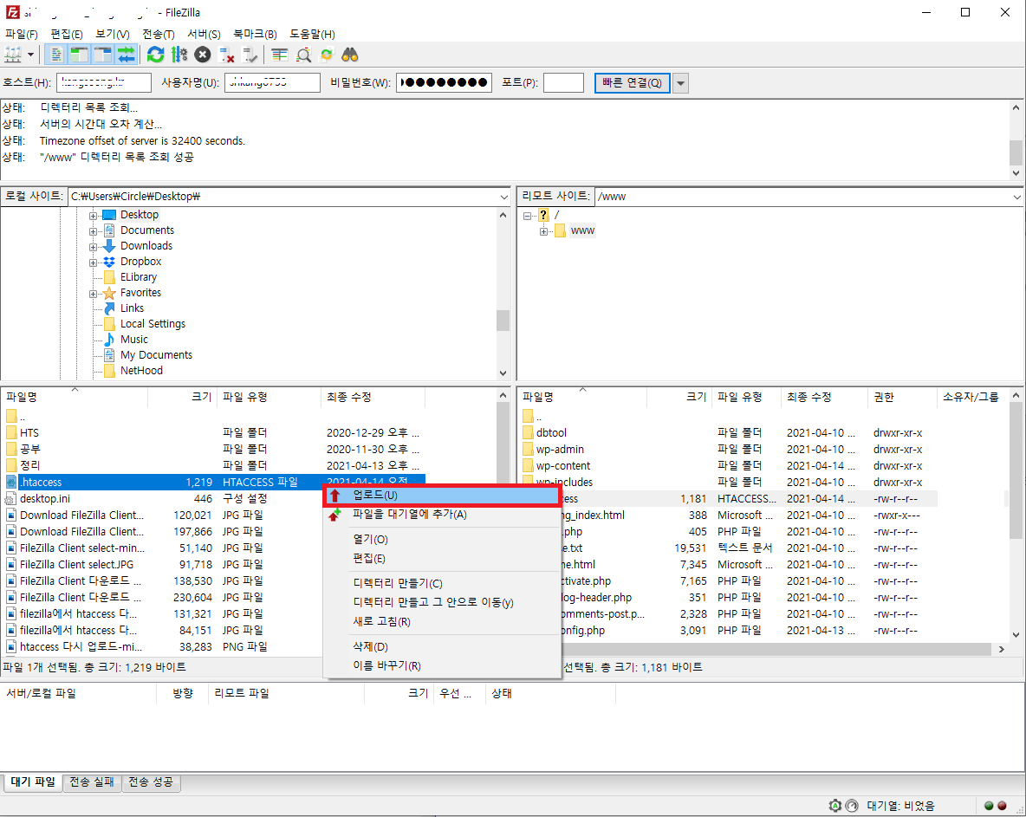The width and height of the screenshot is (1026, 817).
Task: Expand the Documents tree node
Action: (x=93, y=231)
